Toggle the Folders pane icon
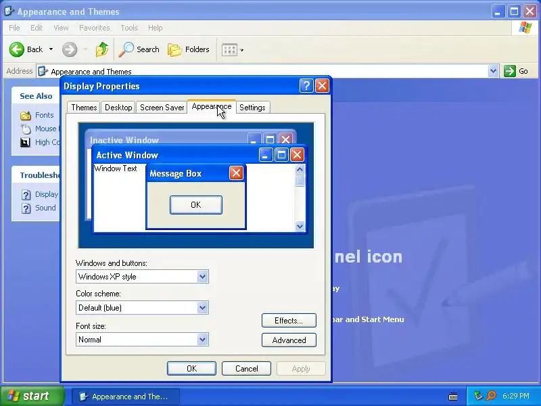Screen dimensions: 541x406 (x=175, y=49)
